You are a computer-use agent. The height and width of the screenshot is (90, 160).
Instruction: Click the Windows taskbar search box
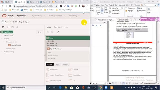(x=26, y=88)
